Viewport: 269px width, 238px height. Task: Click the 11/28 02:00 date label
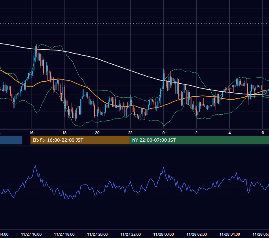tap(197, 234)
